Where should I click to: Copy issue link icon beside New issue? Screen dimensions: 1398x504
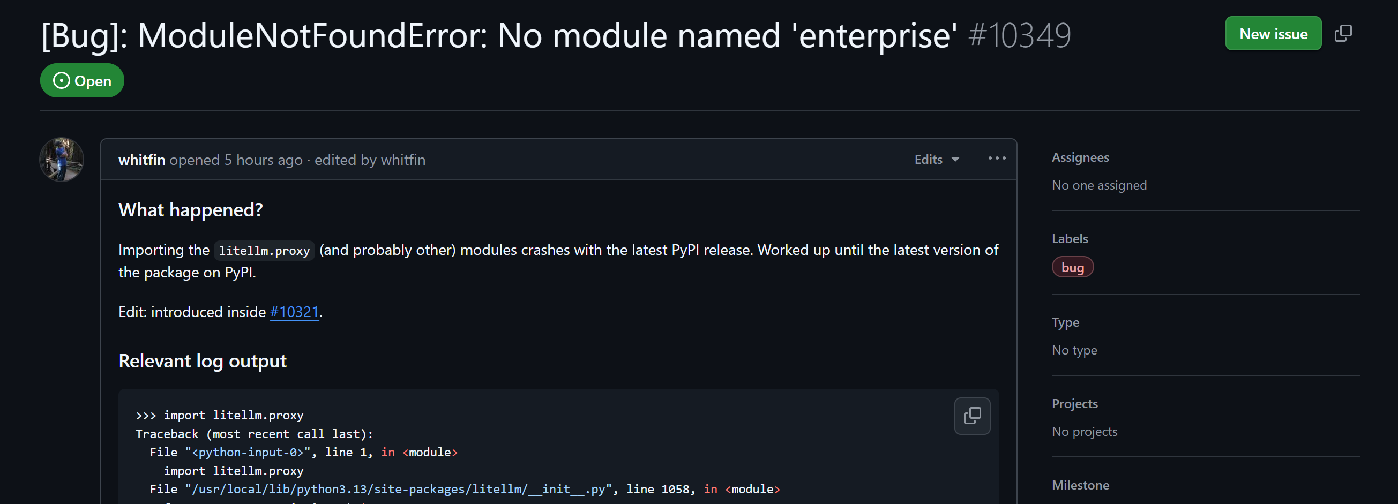[1343, 34]
